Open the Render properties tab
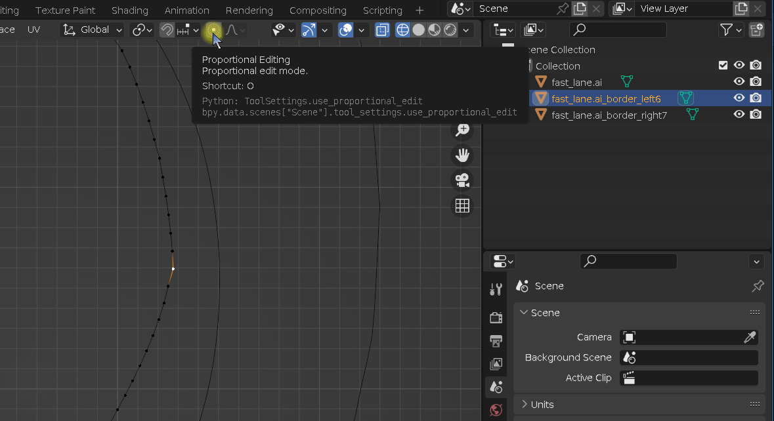 coord(496,317)
